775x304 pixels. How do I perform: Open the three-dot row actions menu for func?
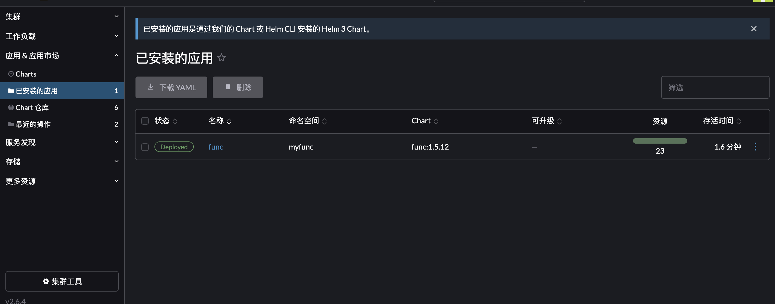[x=755, y=147]
